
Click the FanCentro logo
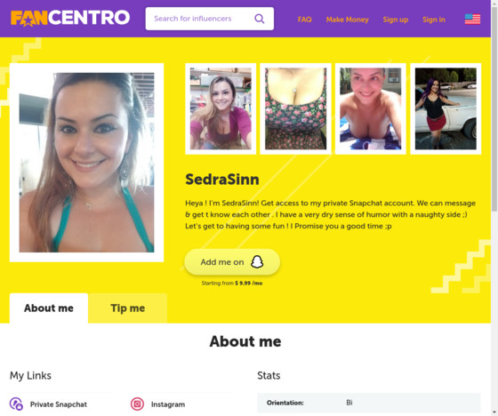point(70,18)
